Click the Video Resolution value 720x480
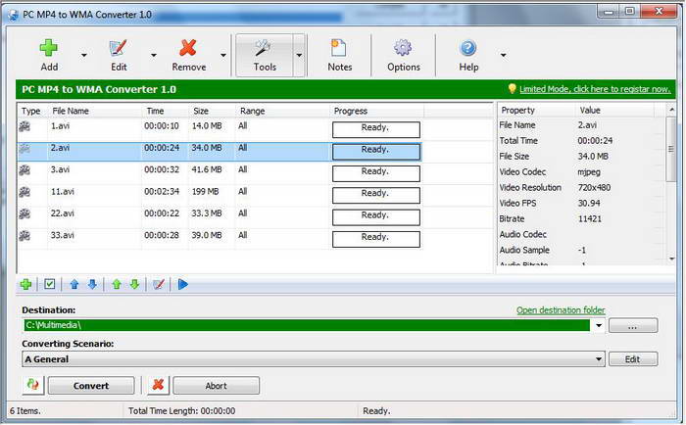686x425 pixels. coord(594,188)
